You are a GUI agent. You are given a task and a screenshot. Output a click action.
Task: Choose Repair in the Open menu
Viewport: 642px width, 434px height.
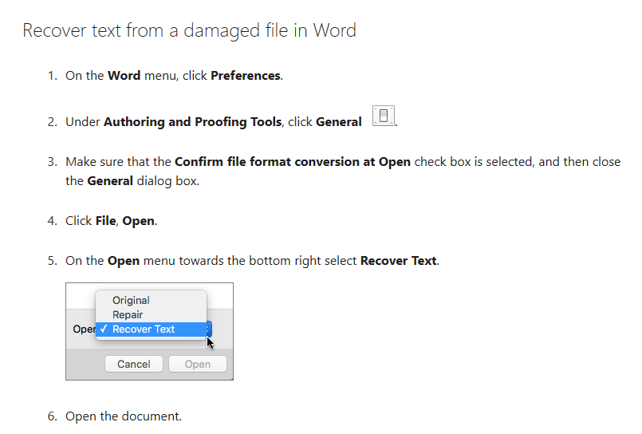(x=128, y=314)
